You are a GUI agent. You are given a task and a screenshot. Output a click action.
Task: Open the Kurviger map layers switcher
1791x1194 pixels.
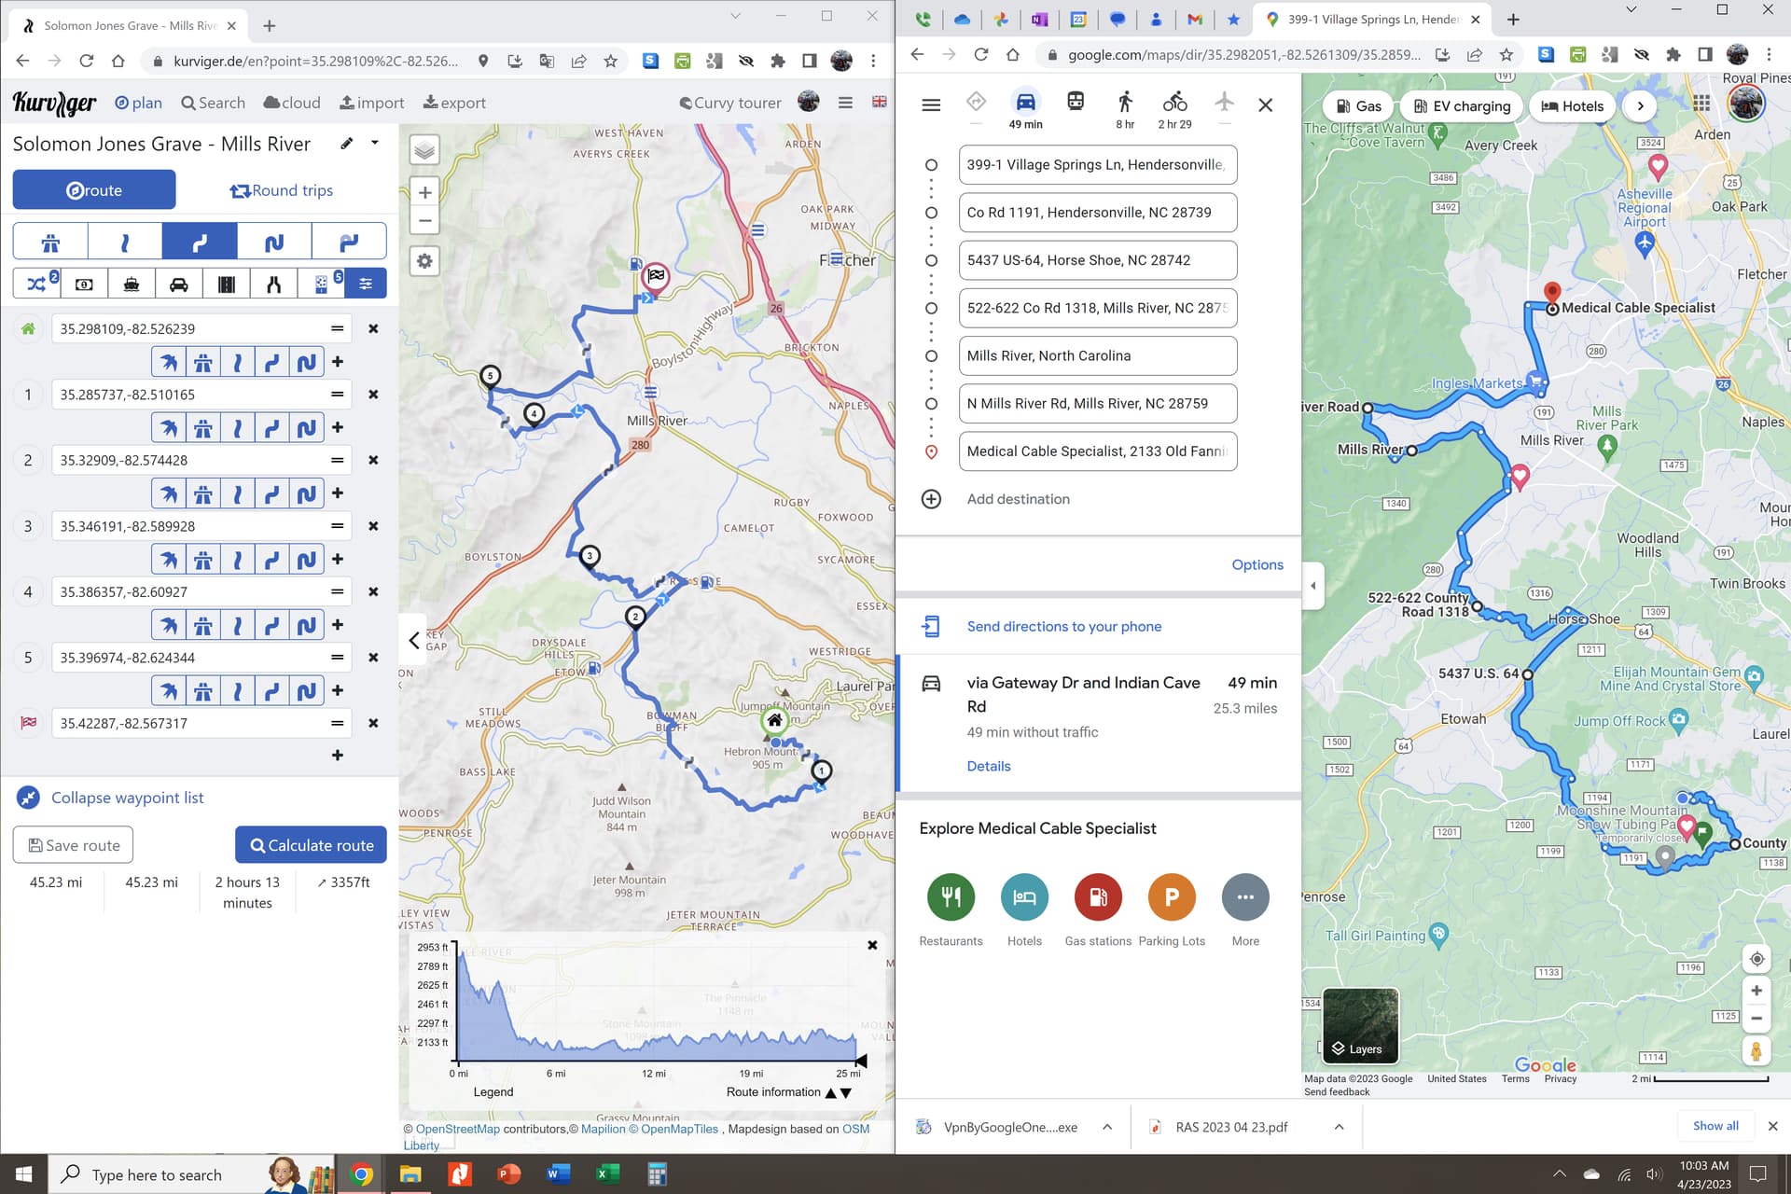tap(424, 150)
